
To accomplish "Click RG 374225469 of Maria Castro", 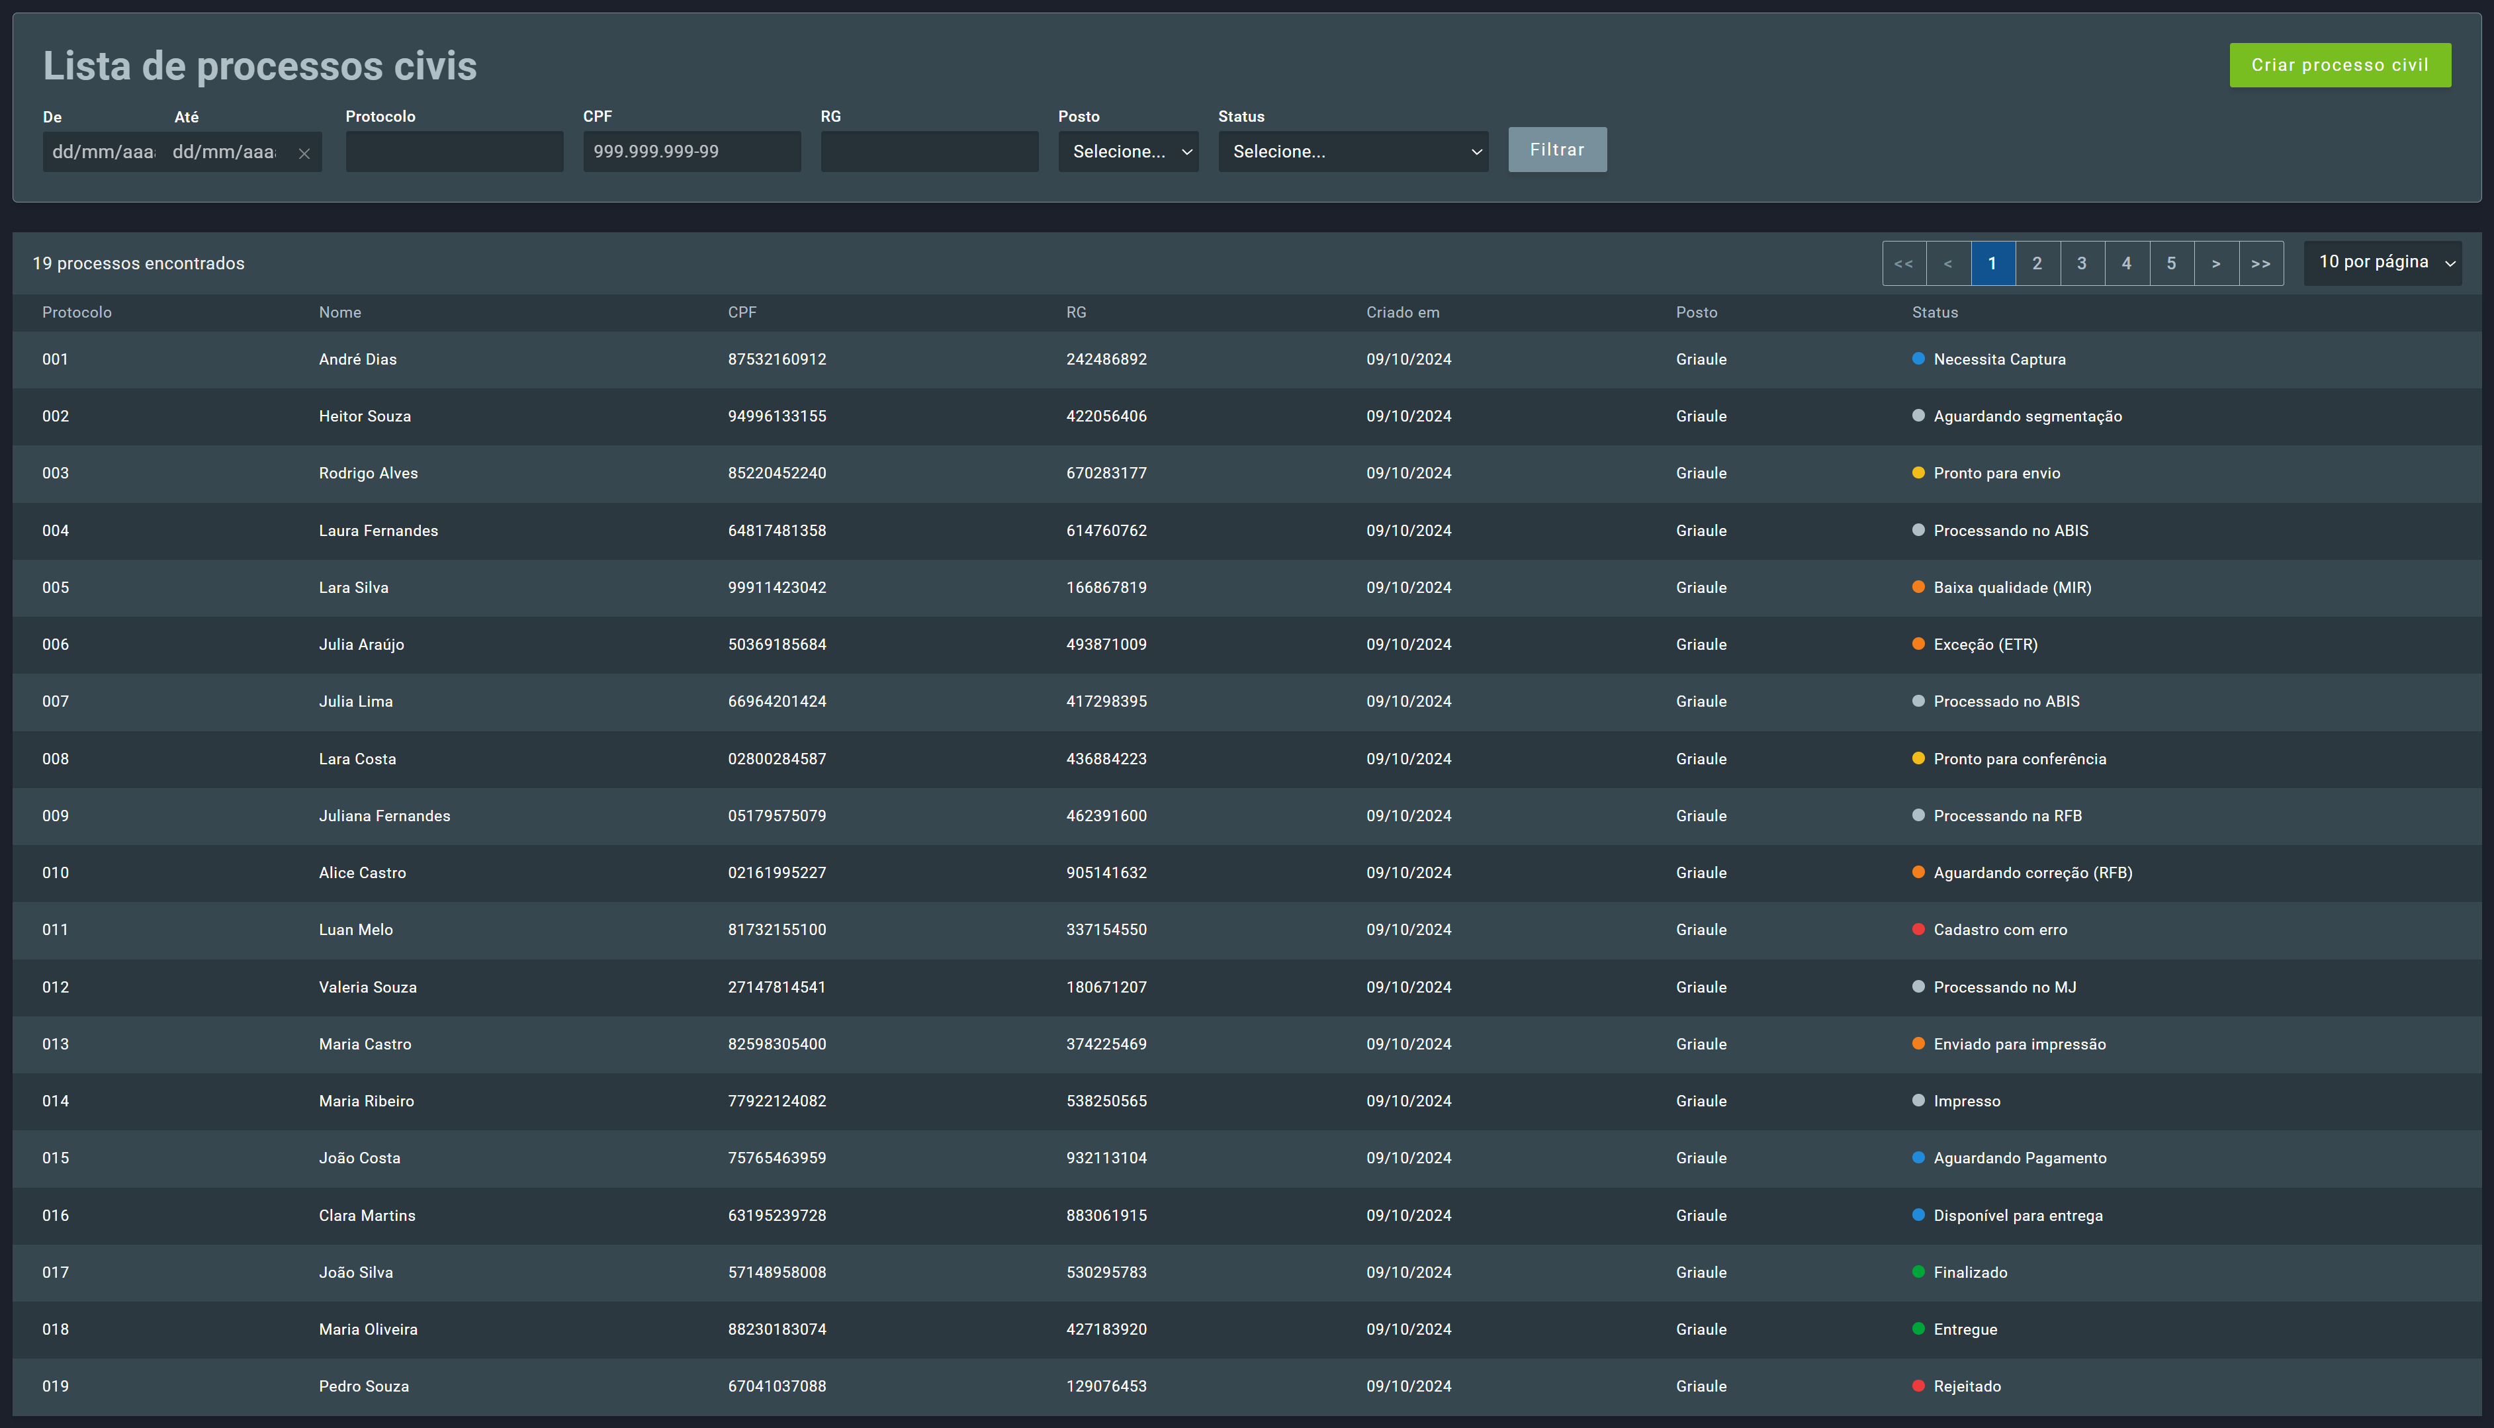I will [x=1105, y=1044].
